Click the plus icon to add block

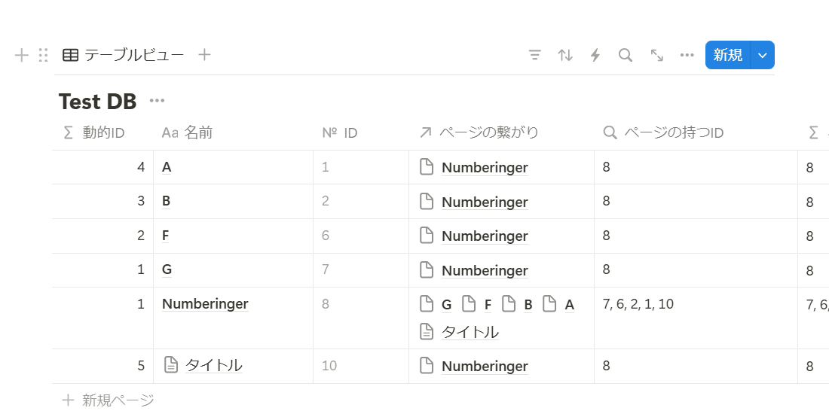point(22,55)
